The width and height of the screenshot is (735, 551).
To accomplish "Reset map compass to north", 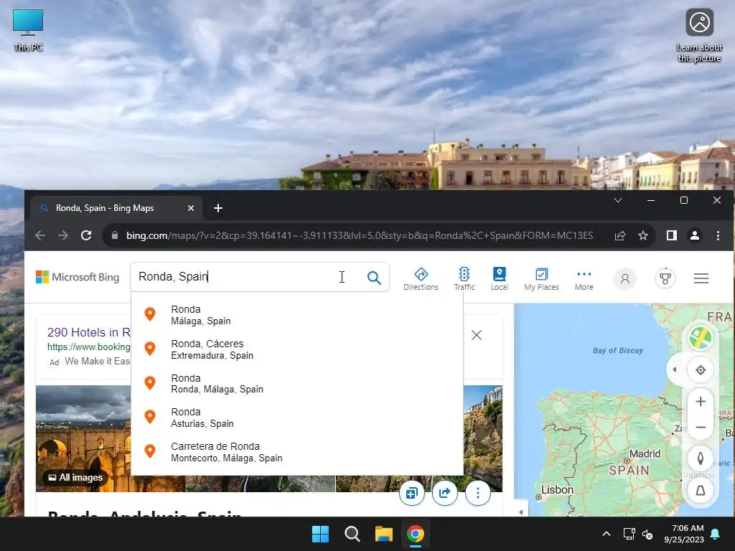I will click(x=701, y=458).
